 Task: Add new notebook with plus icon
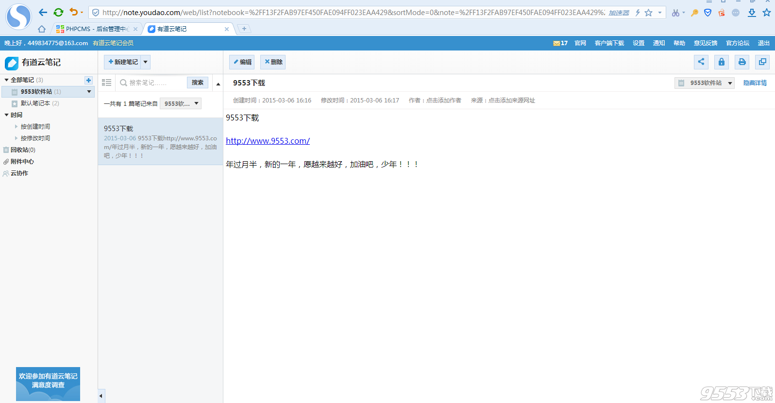pos(88,80)
